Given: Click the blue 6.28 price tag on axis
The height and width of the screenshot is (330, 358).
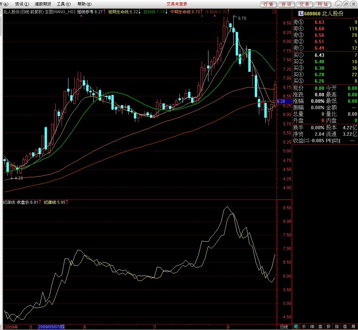Looking at the screenshot, I should [283, 101].
